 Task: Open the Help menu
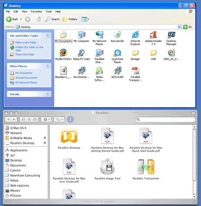click(58, 12)
